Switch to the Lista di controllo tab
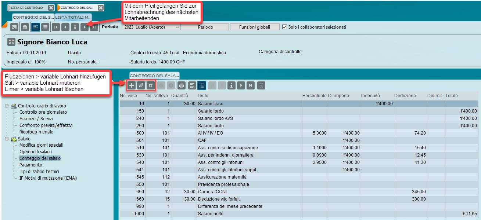This screenshot has height=220, width=481. pos(27,8)
